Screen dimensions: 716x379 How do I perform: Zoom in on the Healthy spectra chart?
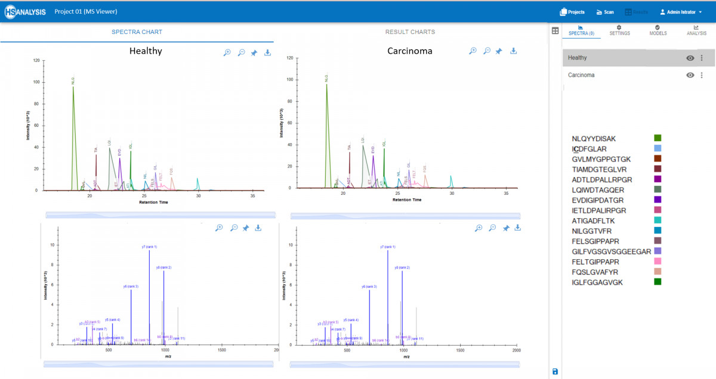point(227,52)
